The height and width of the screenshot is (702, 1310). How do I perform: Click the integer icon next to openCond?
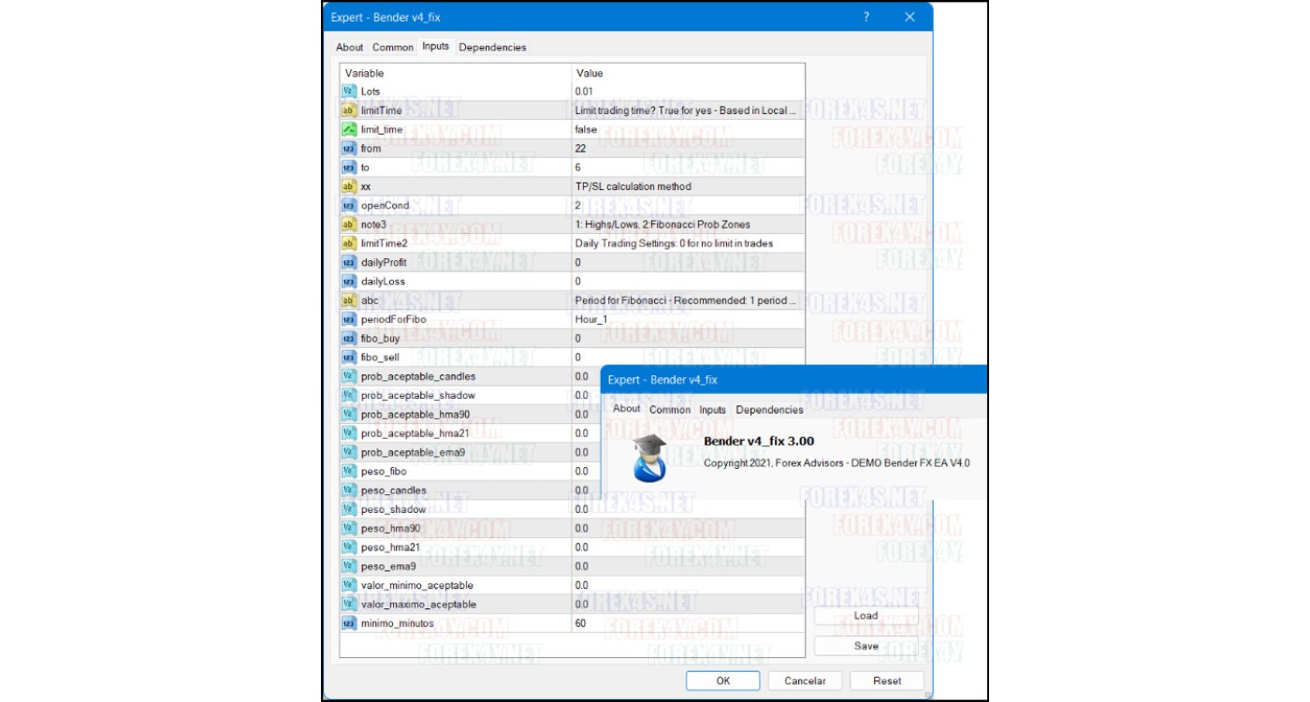tap(349, 206)
